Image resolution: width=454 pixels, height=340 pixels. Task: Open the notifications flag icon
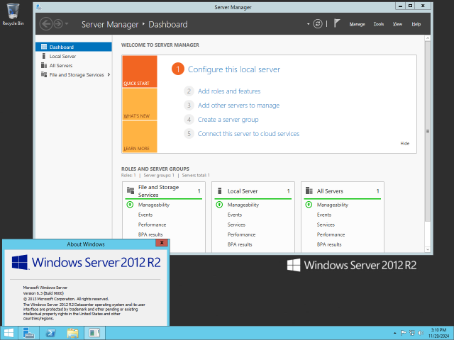(x=337, y=23)
